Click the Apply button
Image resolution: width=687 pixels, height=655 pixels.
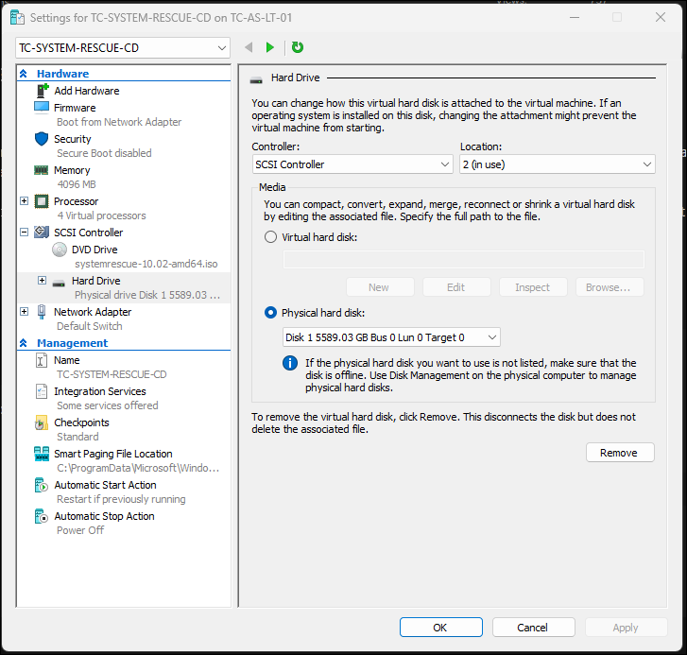click(626, 628)
